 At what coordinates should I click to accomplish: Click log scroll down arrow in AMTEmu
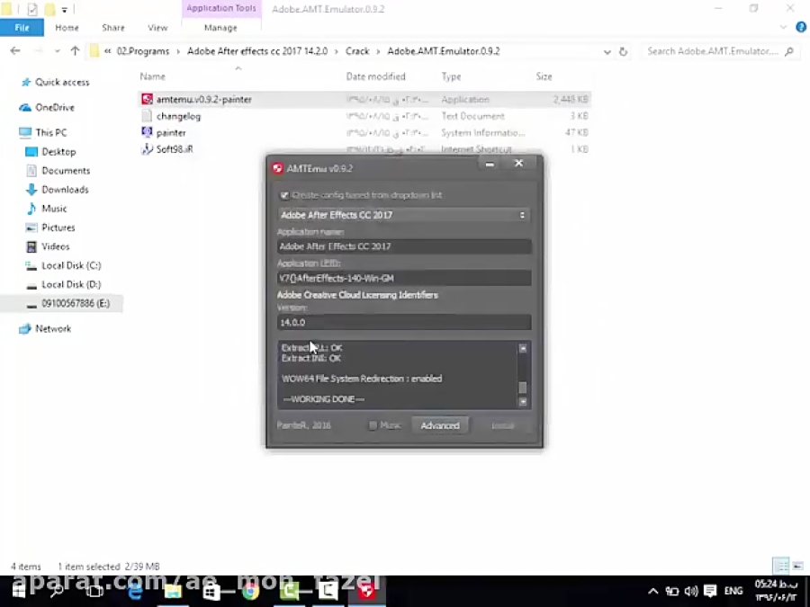523,402
